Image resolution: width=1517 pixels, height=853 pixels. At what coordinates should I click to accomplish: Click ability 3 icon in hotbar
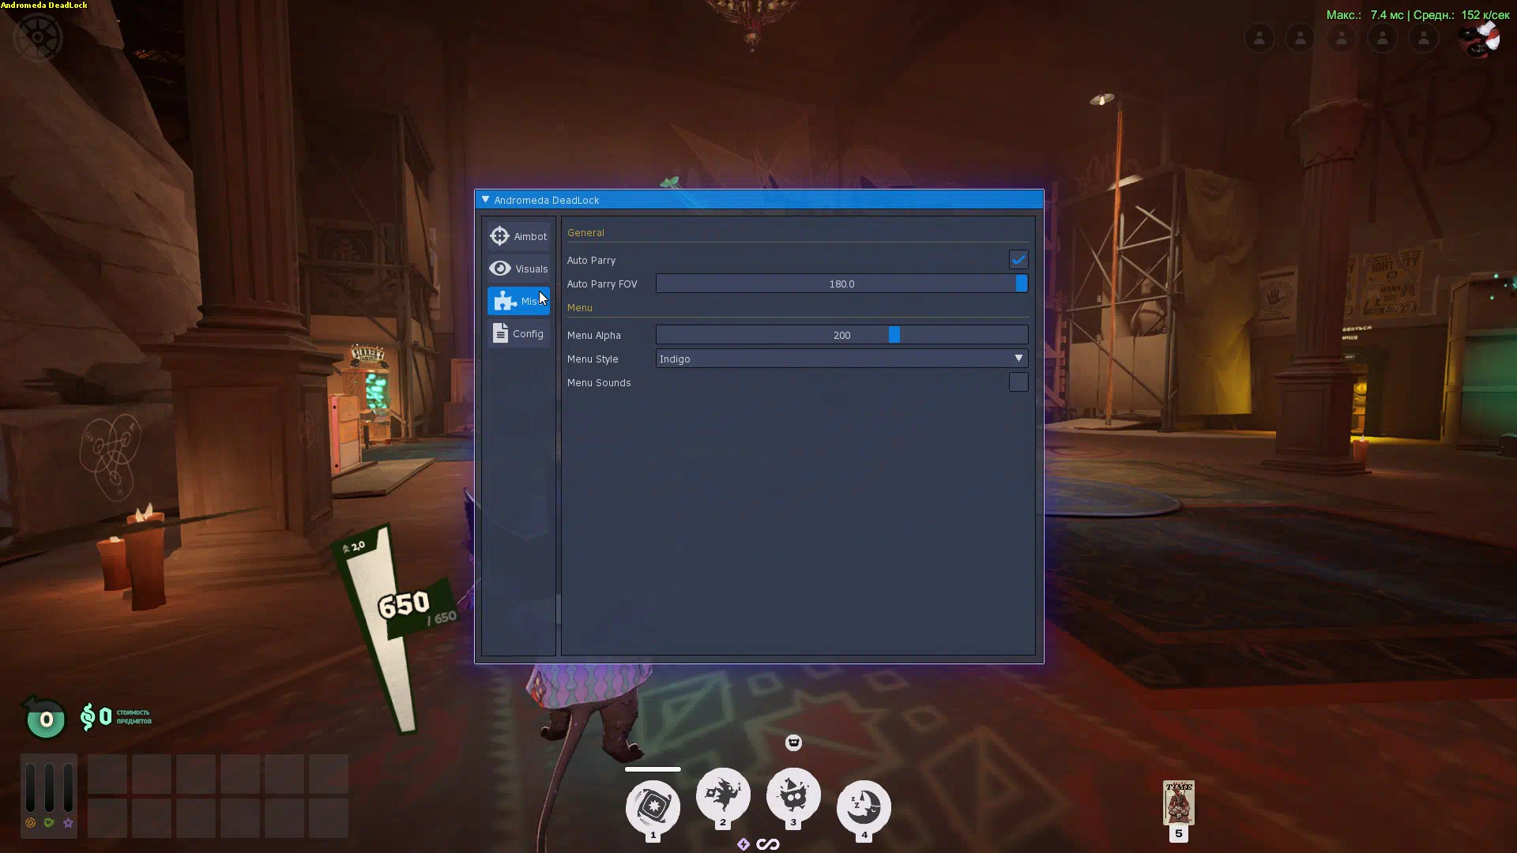793,794
